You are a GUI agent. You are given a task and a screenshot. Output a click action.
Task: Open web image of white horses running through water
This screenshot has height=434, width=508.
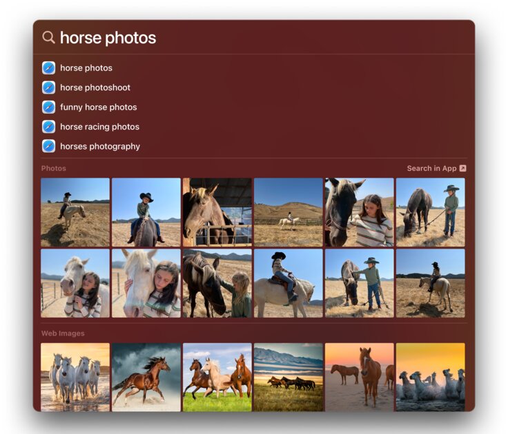pyautogui.click(x=75, y=377)
